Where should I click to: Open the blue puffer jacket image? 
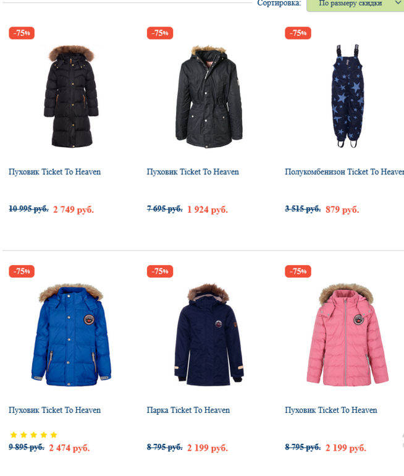71,335
